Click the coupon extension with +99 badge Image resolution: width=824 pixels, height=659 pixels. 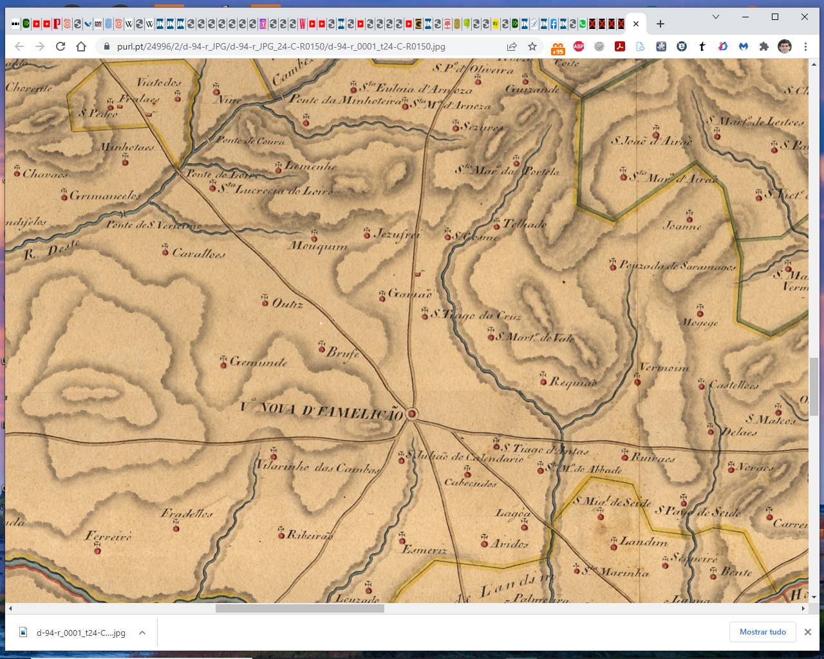(557, 46)
